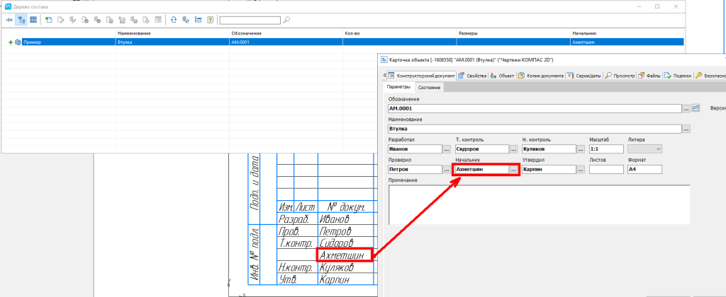726x297 pixels.
Task: Click browse button next to Разработал field
Action: pyautogui.click(x=447, y=149)
